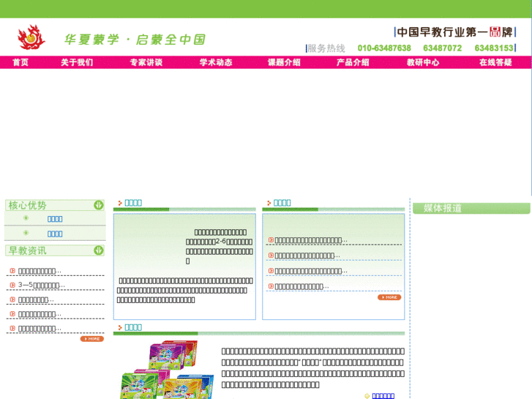Open the 产品介绍 navigation item
The height and width of the screenshot is (399, 532).
click(x=353, y=62)
